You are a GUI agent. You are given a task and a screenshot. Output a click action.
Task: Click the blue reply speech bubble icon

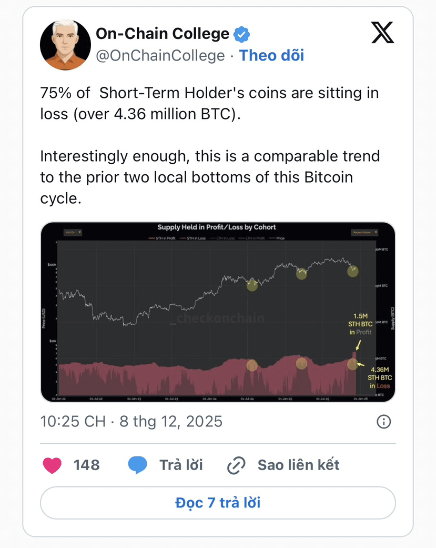138,465
